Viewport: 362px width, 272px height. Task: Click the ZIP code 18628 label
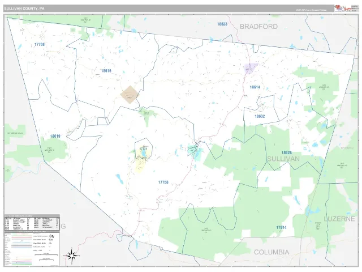(x=287, y=152)
